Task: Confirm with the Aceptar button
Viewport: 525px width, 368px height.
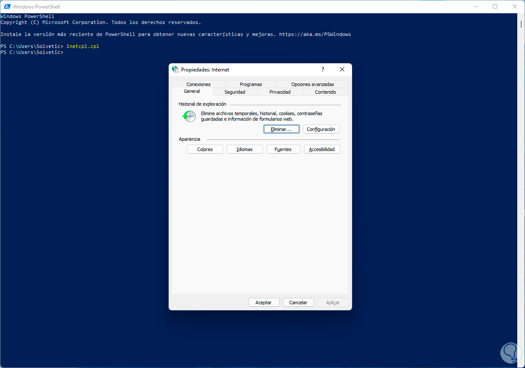Action: [264, 303]
